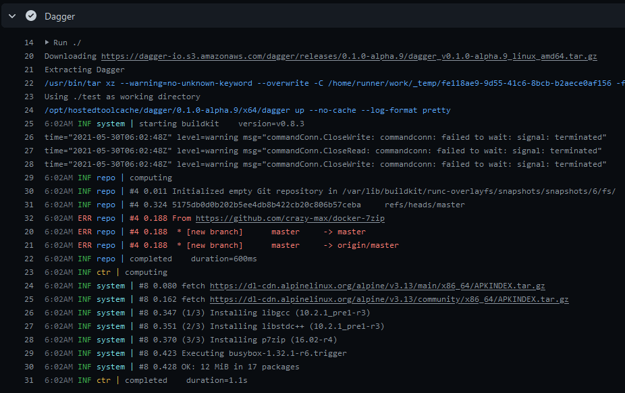Open the alpine main APKINDEX.tar.gz link
625x393 pixels.
[x=377, y=286]
